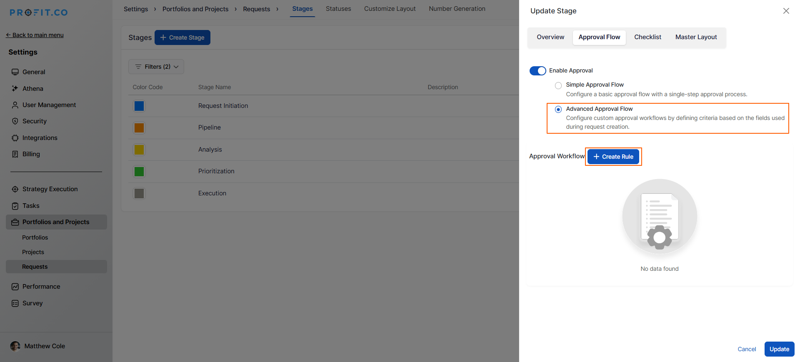Screen dimensions: 800x362
Task: Click the Strategy Execution target icon
Action: pos(15,189)
